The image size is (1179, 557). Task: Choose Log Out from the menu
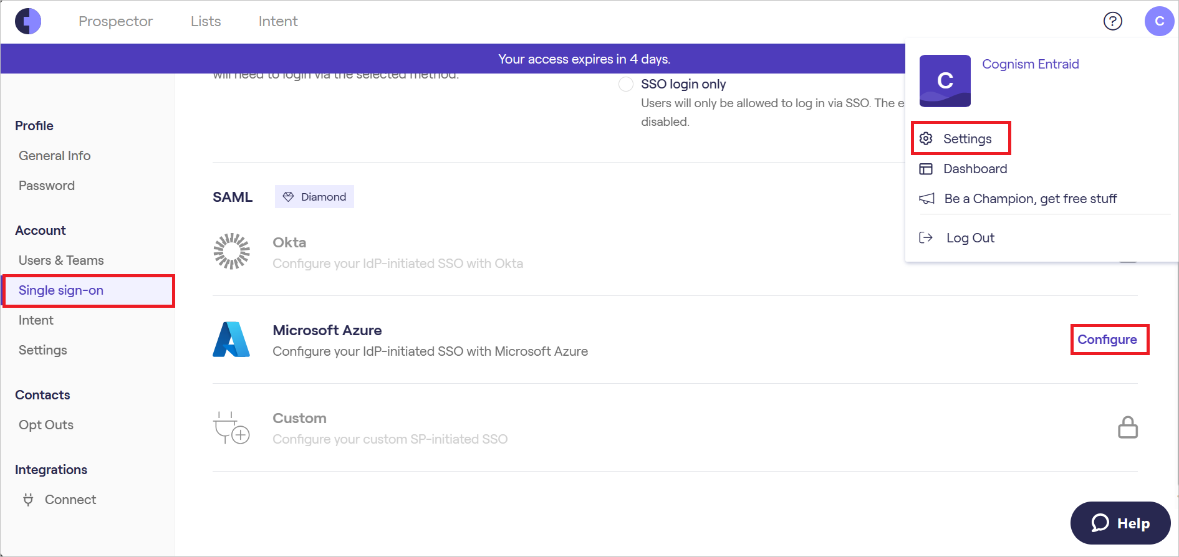click(x=970, y=238)
